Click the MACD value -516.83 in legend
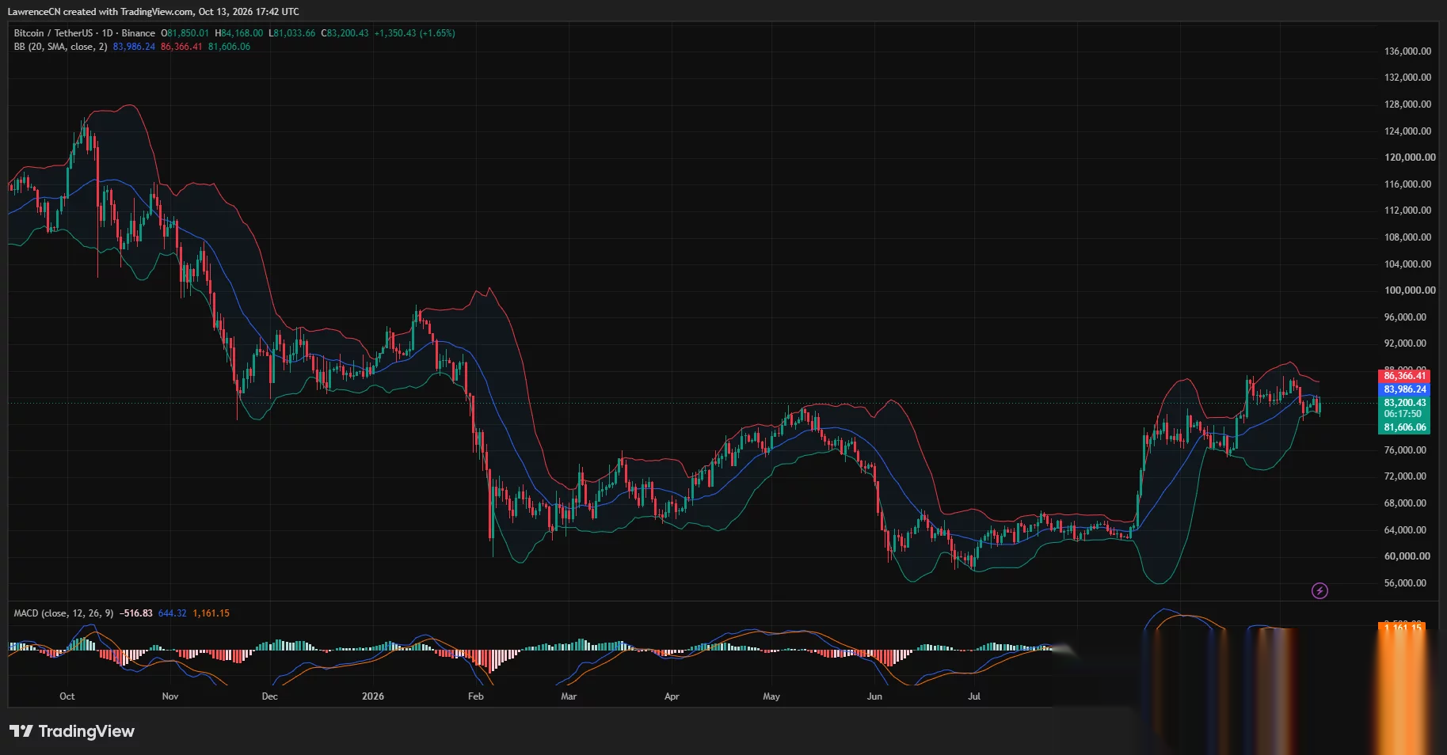 (x=136, y=613)
